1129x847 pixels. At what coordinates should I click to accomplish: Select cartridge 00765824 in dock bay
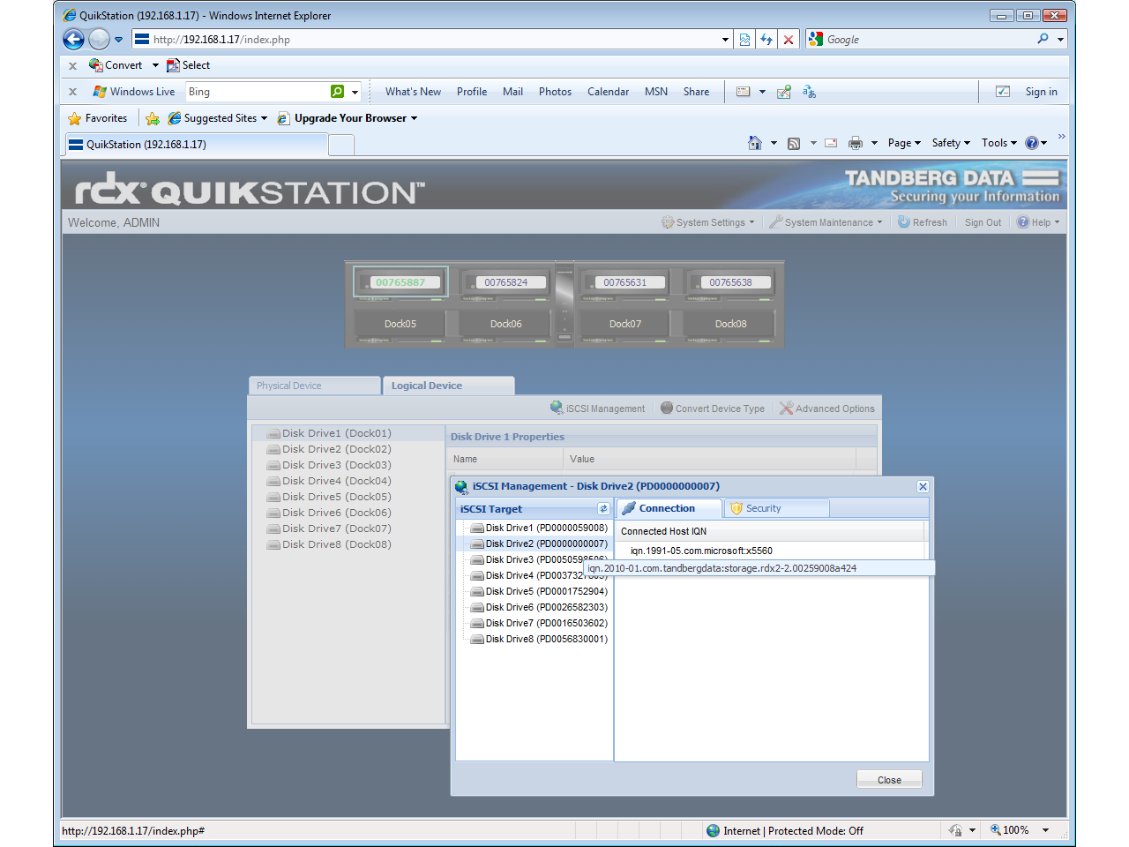coord(506,282)
